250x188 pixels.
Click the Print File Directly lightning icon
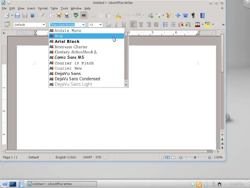click(x=59, y=15)
